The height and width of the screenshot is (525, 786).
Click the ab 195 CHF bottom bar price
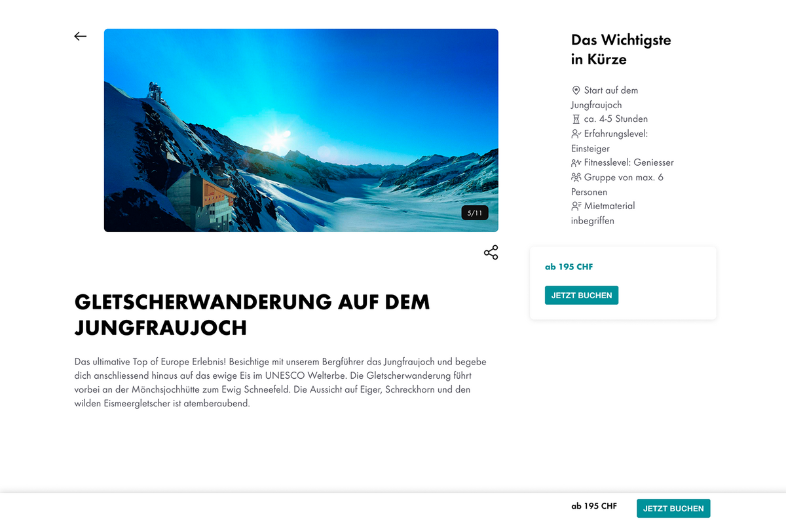coord(594,506)
